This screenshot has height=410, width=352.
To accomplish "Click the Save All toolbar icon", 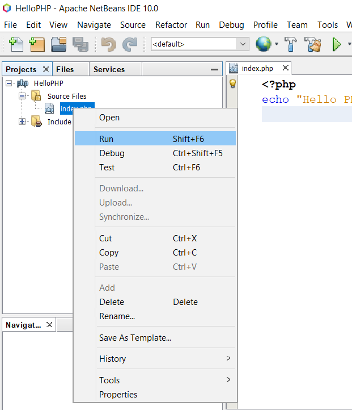I will pos(80,44).
